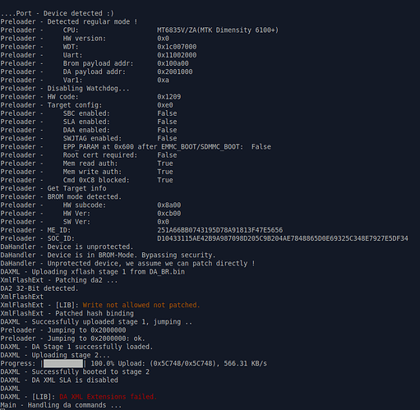
Task: Click the 'Jumping to 0x2000000: ok.' line
Action: [x=72, y=339]
